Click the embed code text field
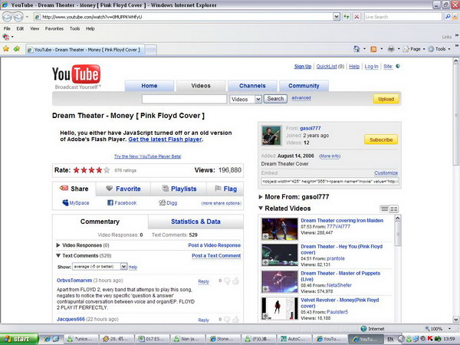This screenshot has width=460, height=345. pyautogui.click(x=330, y=181)
